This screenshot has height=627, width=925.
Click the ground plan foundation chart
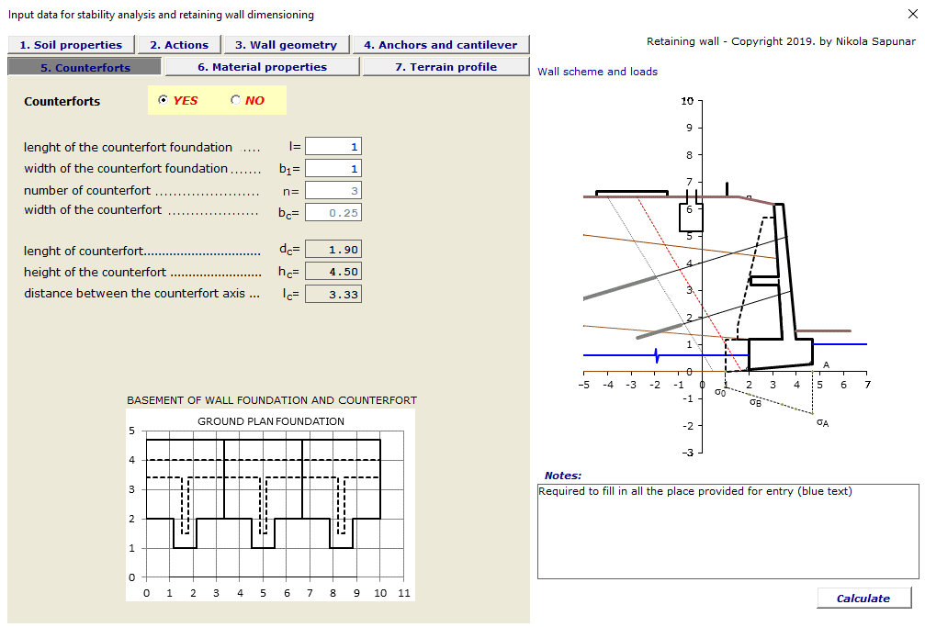point(270,505)
